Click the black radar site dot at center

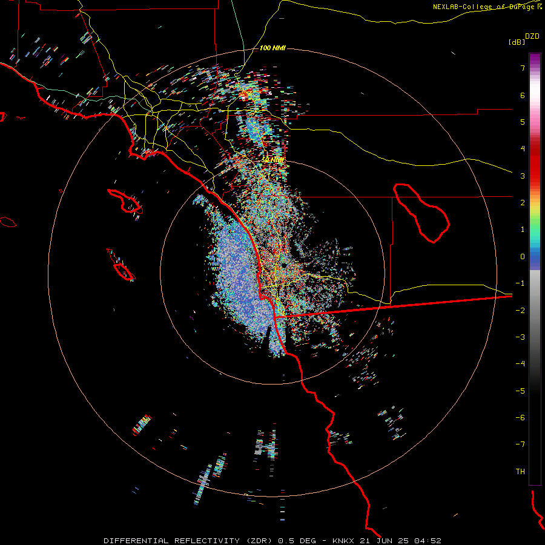[284, 266]
